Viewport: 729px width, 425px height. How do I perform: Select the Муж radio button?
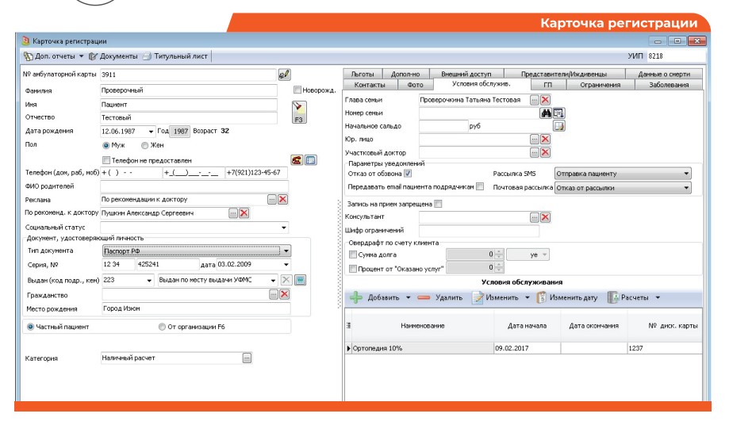pyautogui.click(x=106, y=145)
